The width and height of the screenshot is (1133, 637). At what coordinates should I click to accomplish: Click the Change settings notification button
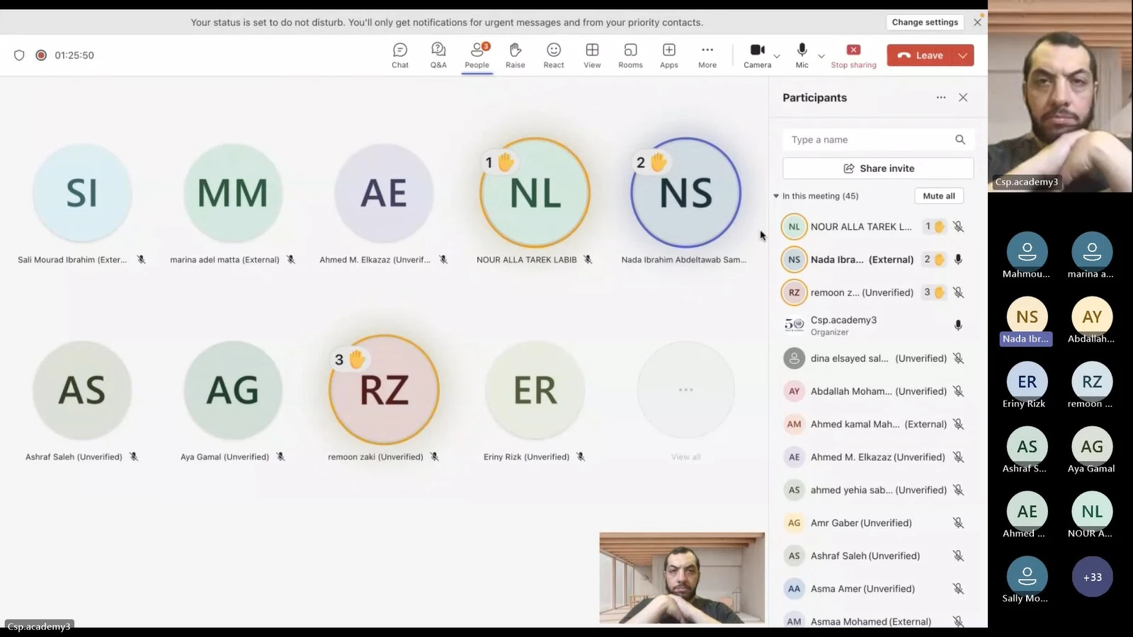[924, 22]
